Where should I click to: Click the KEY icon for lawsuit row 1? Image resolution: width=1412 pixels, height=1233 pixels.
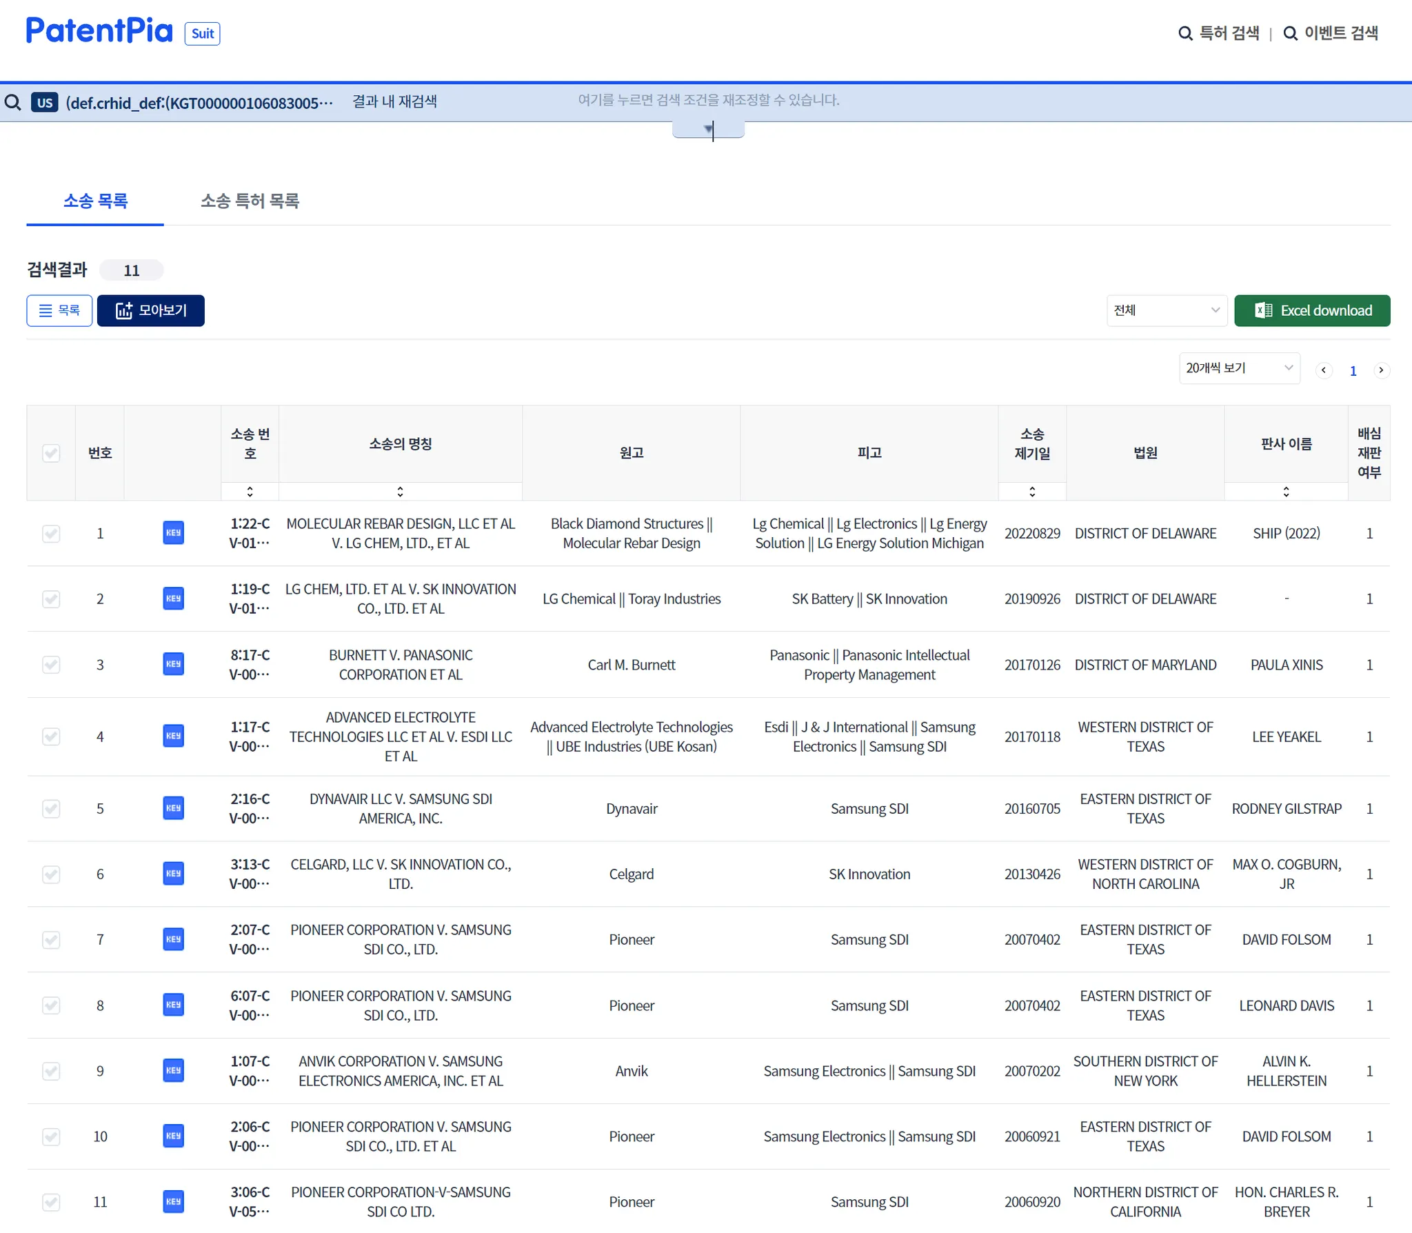pos(173,533)
